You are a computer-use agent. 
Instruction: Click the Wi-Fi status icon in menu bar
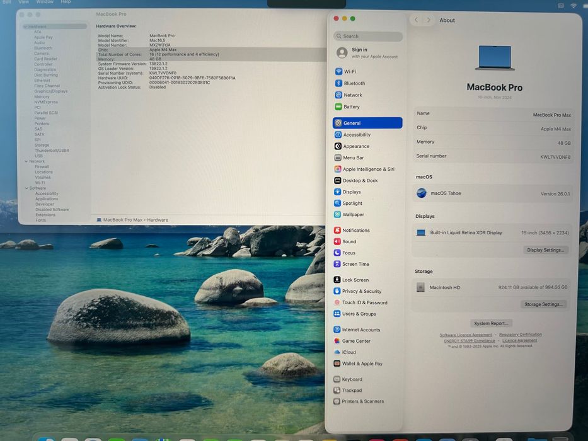pyautogui.click(x=574, y=6)
